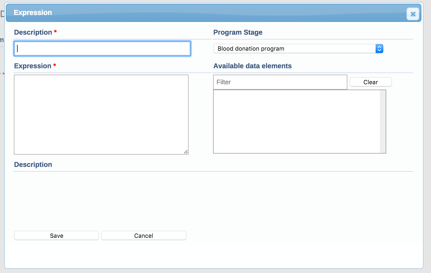
Task: Click the Filter data elements field
Action: pos(280,82)
